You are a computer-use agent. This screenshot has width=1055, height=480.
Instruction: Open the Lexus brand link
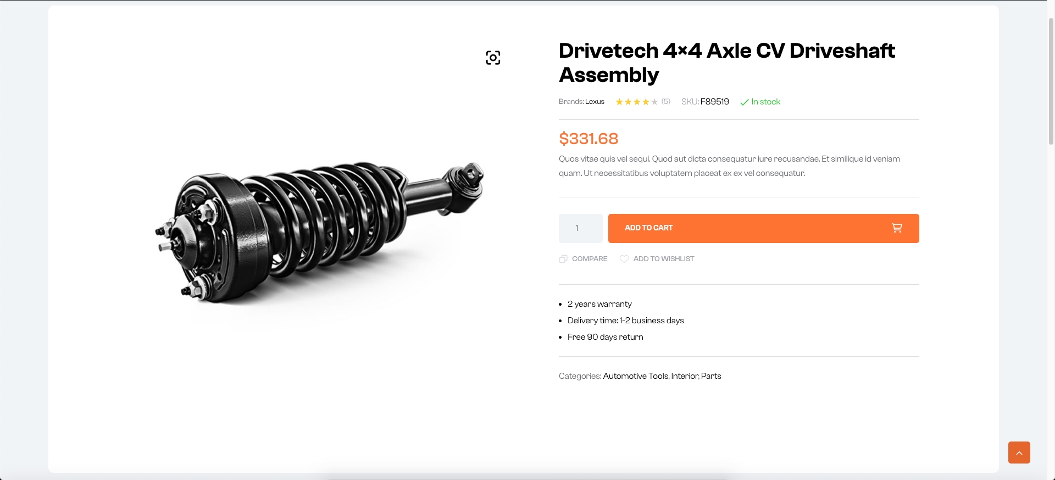click(x=595, y=102)
